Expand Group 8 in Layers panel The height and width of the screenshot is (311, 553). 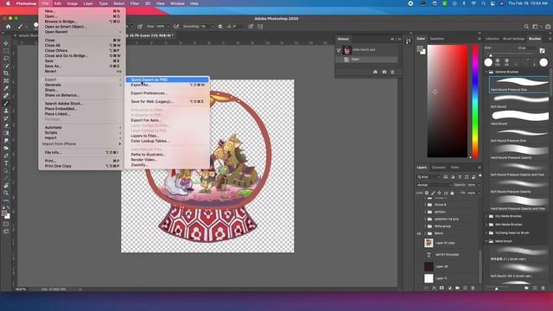[425, 205]
